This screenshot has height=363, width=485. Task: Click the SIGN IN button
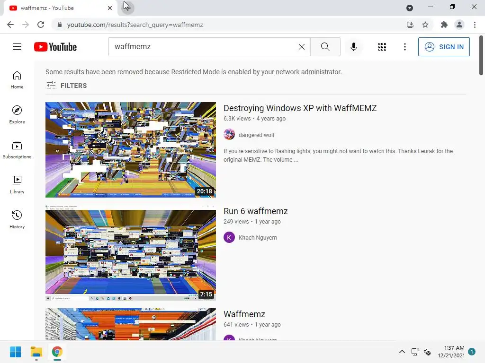click(x=444, y=47)
